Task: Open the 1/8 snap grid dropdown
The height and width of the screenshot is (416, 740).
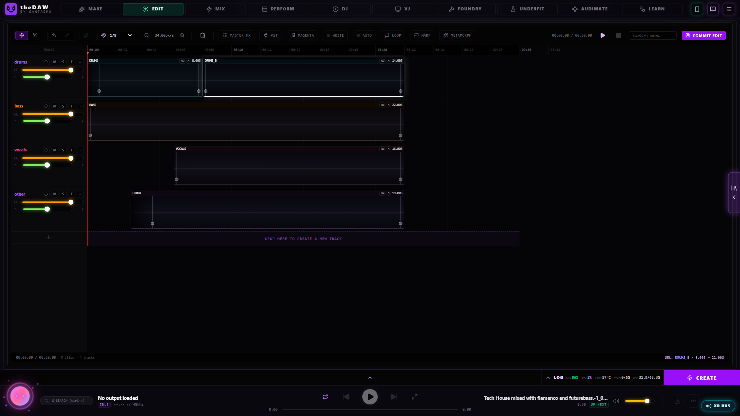Action: pos(117,35)
